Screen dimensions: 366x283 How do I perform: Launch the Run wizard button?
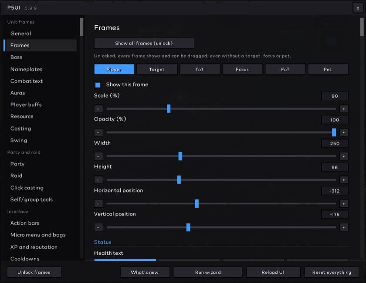click(208, 272)
